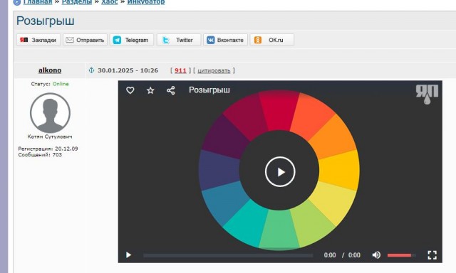Click the Сообщений: 703 text
The height and width of the screenshot is (273, 456).
[40, 155]
